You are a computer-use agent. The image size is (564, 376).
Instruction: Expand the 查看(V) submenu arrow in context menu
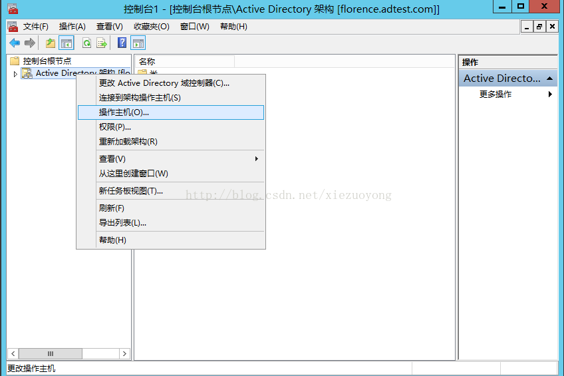click(x=257, y=158)
